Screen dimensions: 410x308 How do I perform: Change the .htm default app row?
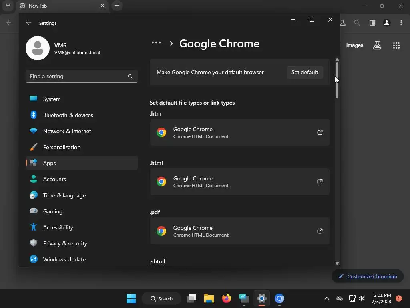pyautogui.click(x=239, y=132)
